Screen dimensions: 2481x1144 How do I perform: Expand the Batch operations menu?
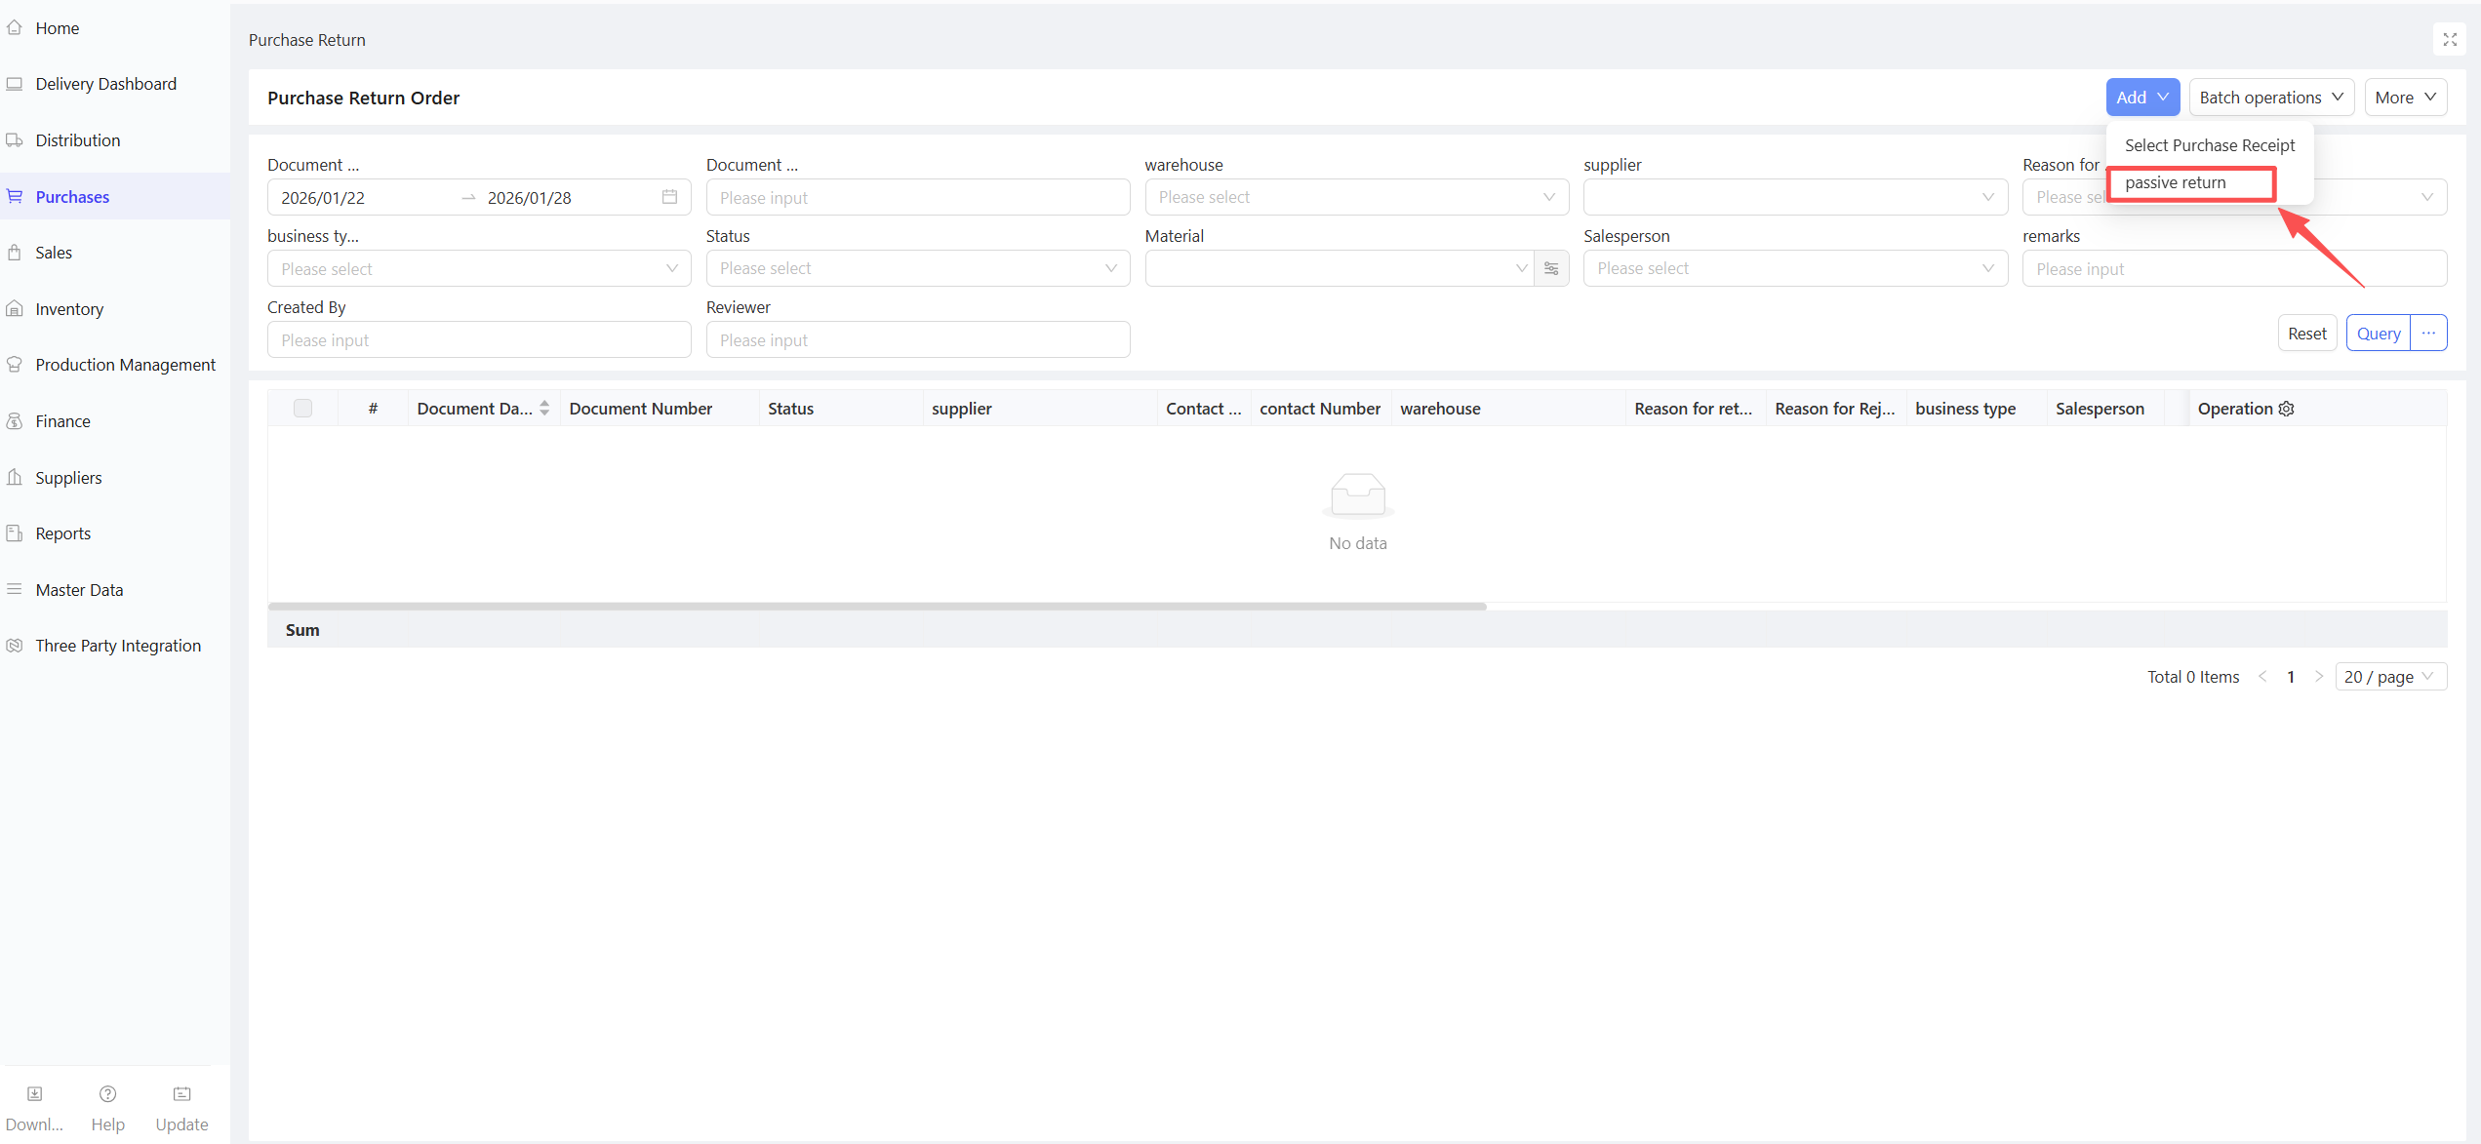(x=2270, y=98)
